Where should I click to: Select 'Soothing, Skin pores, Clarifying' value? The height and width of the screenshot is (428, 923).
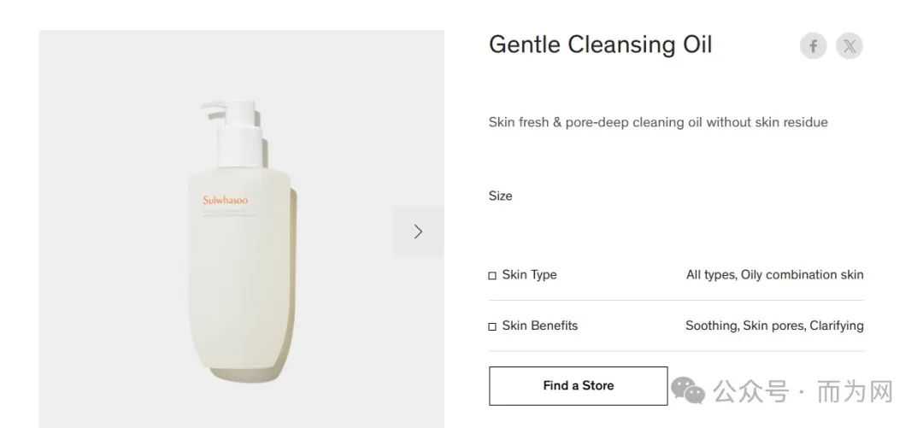(774, 325)
